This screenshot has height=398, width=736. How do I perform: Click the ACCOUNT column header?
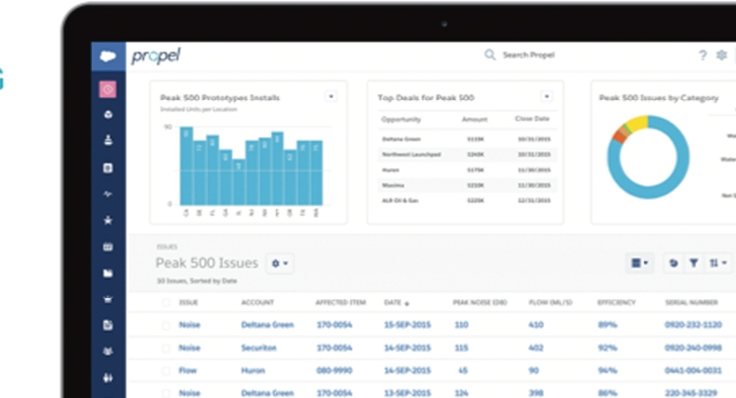coord(257,303)
